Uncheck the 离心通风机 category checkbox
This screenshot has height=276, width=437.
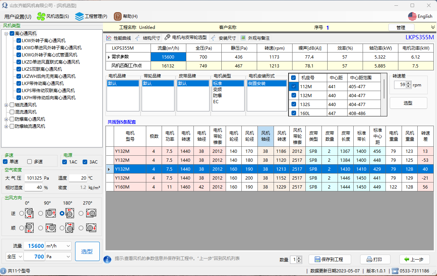pos(12,34)
